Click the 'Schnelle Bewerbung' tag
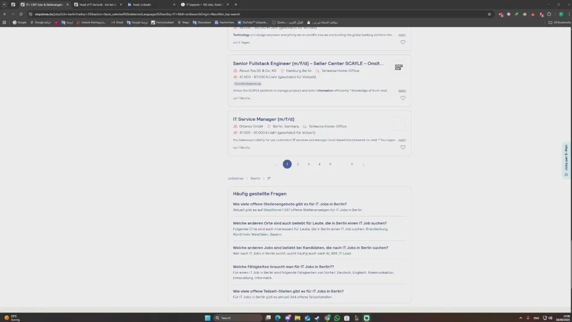Image resolution: width=572 pixels, height=322 pixels. pos(248,84)
